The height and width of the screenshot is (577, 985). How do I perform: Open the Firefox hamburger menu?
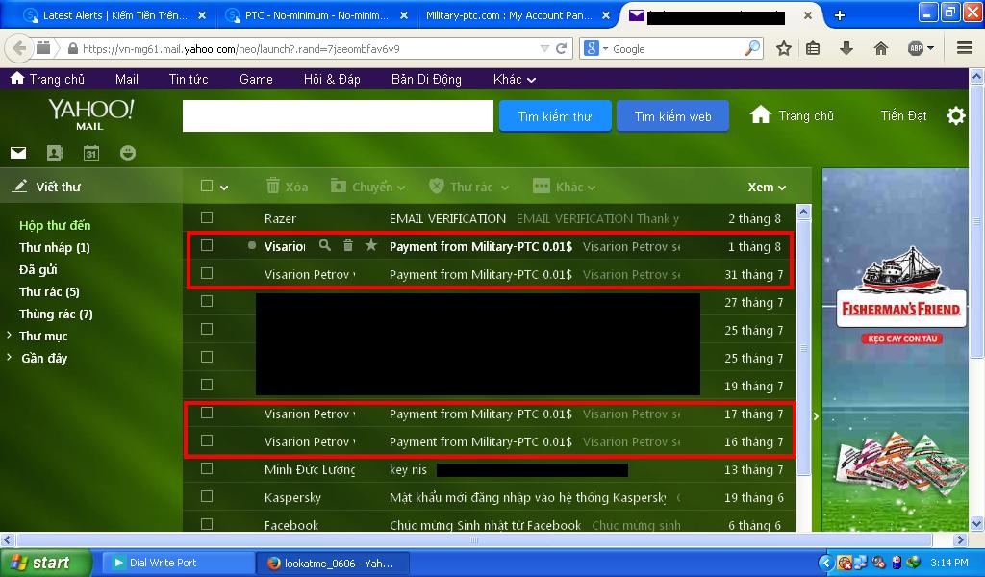(x=965, y=48)
